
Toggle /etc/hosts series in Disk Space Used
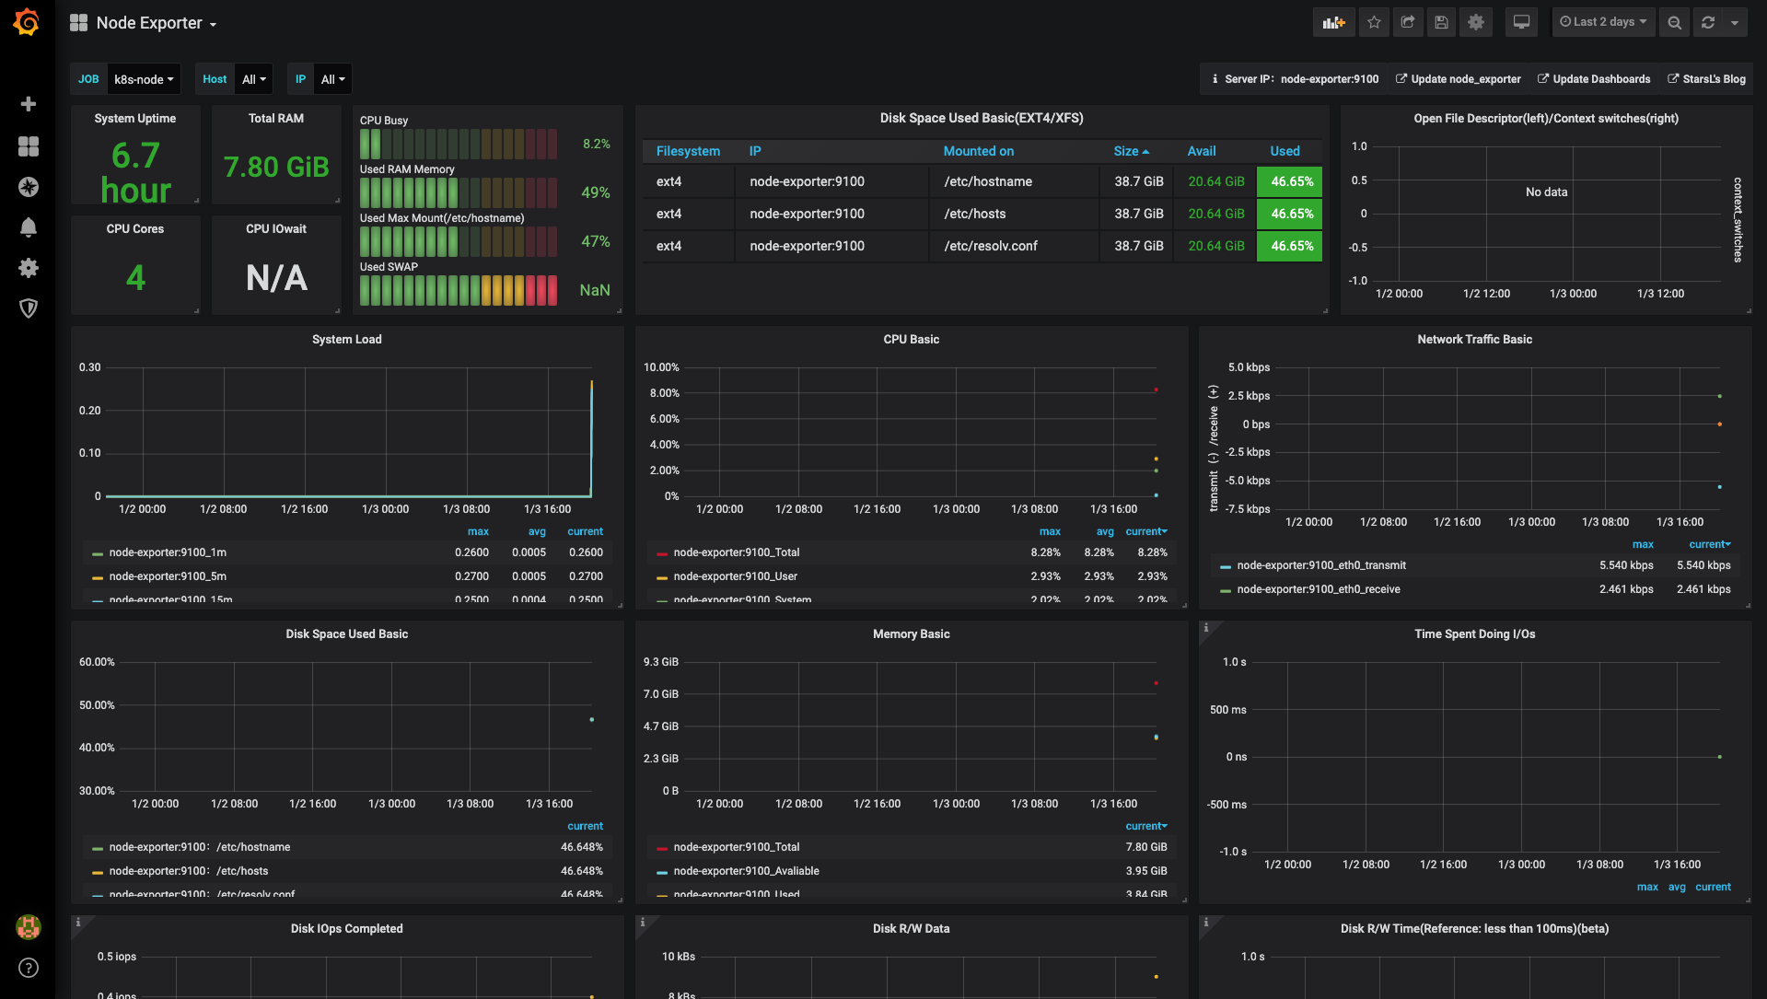189,871
